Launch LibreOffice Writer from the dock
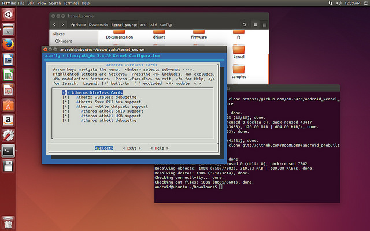Image resolution: width=370 pixels, height=231 pixels. point(8,59)
